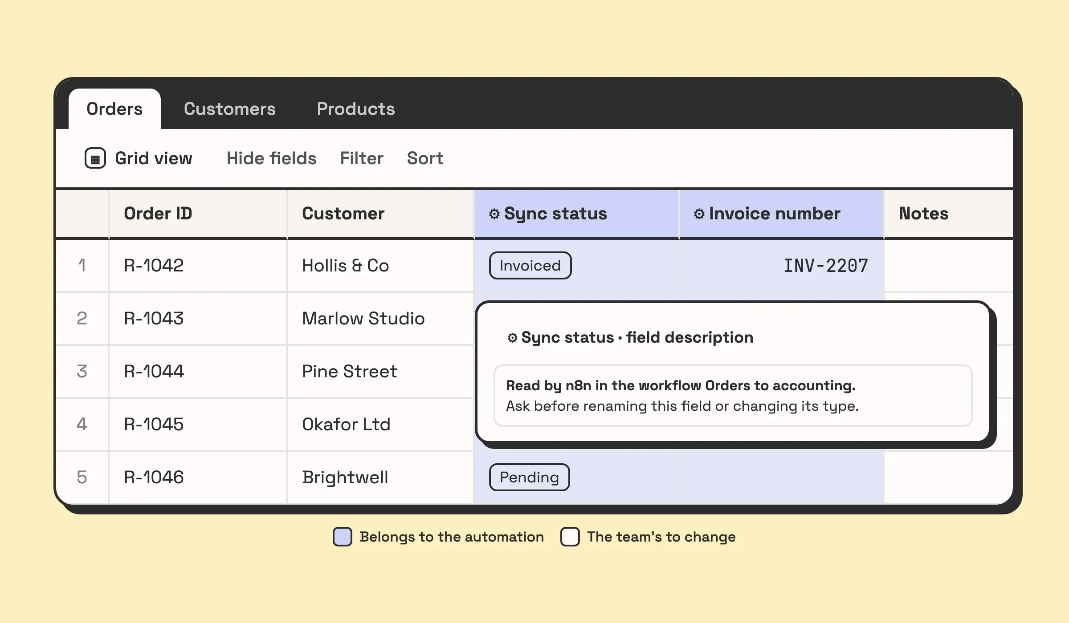1069x623 pixels.
Task: Select the Invoice number column header
Action: coord(781,214)
